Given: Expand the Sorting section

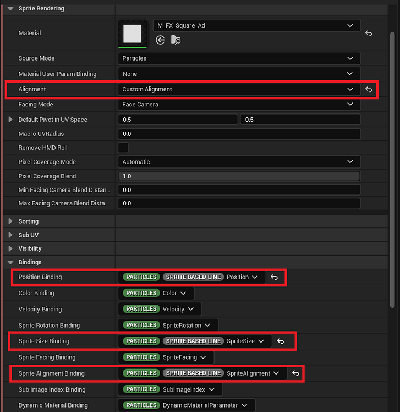Looking at the screenshot, I should [10, 221].
